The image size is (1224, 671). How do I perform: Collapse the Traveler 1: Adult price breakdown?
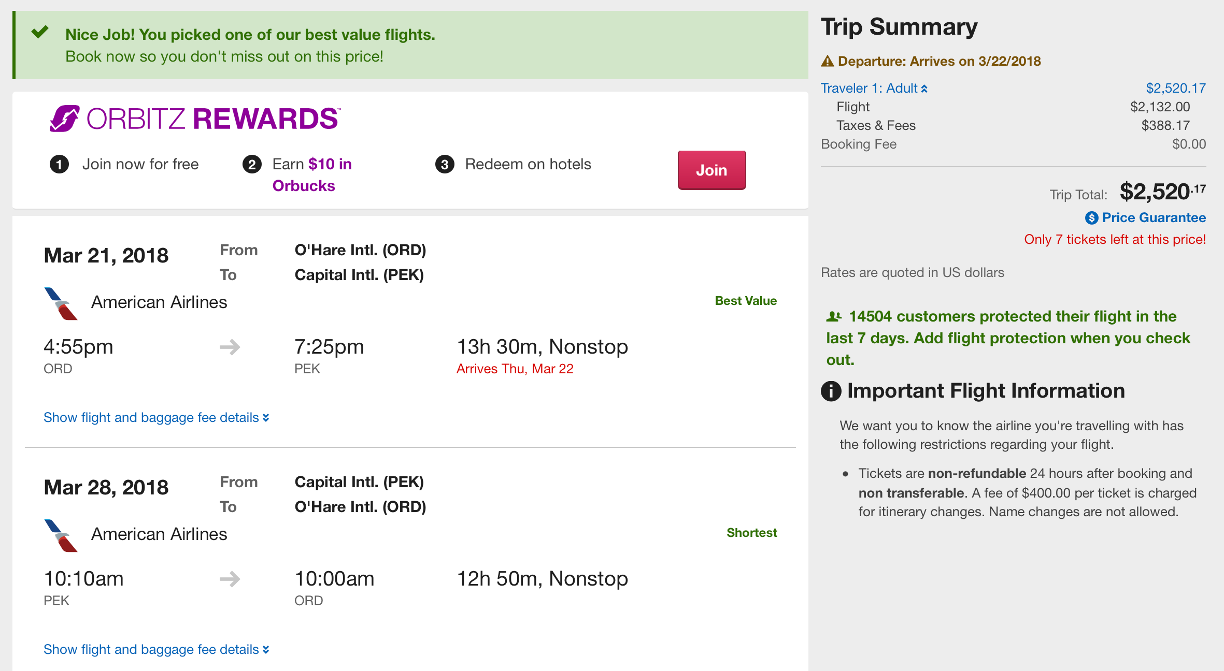874,89
